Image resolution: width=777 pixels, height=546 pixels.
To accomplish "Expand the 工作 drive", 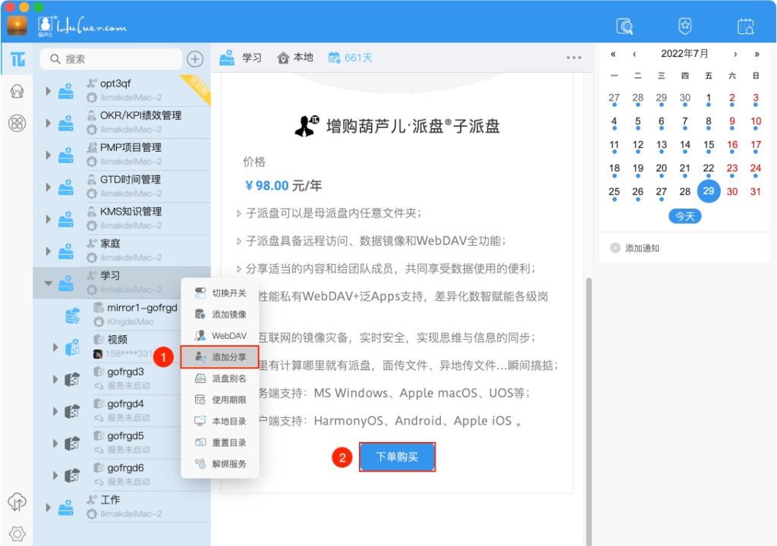I will [48, 507].
